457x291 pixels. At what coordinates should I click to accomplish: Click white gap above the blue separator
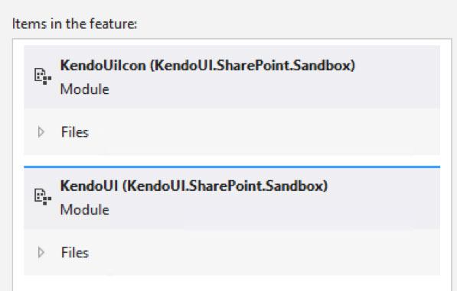click(x=232, y=160)
